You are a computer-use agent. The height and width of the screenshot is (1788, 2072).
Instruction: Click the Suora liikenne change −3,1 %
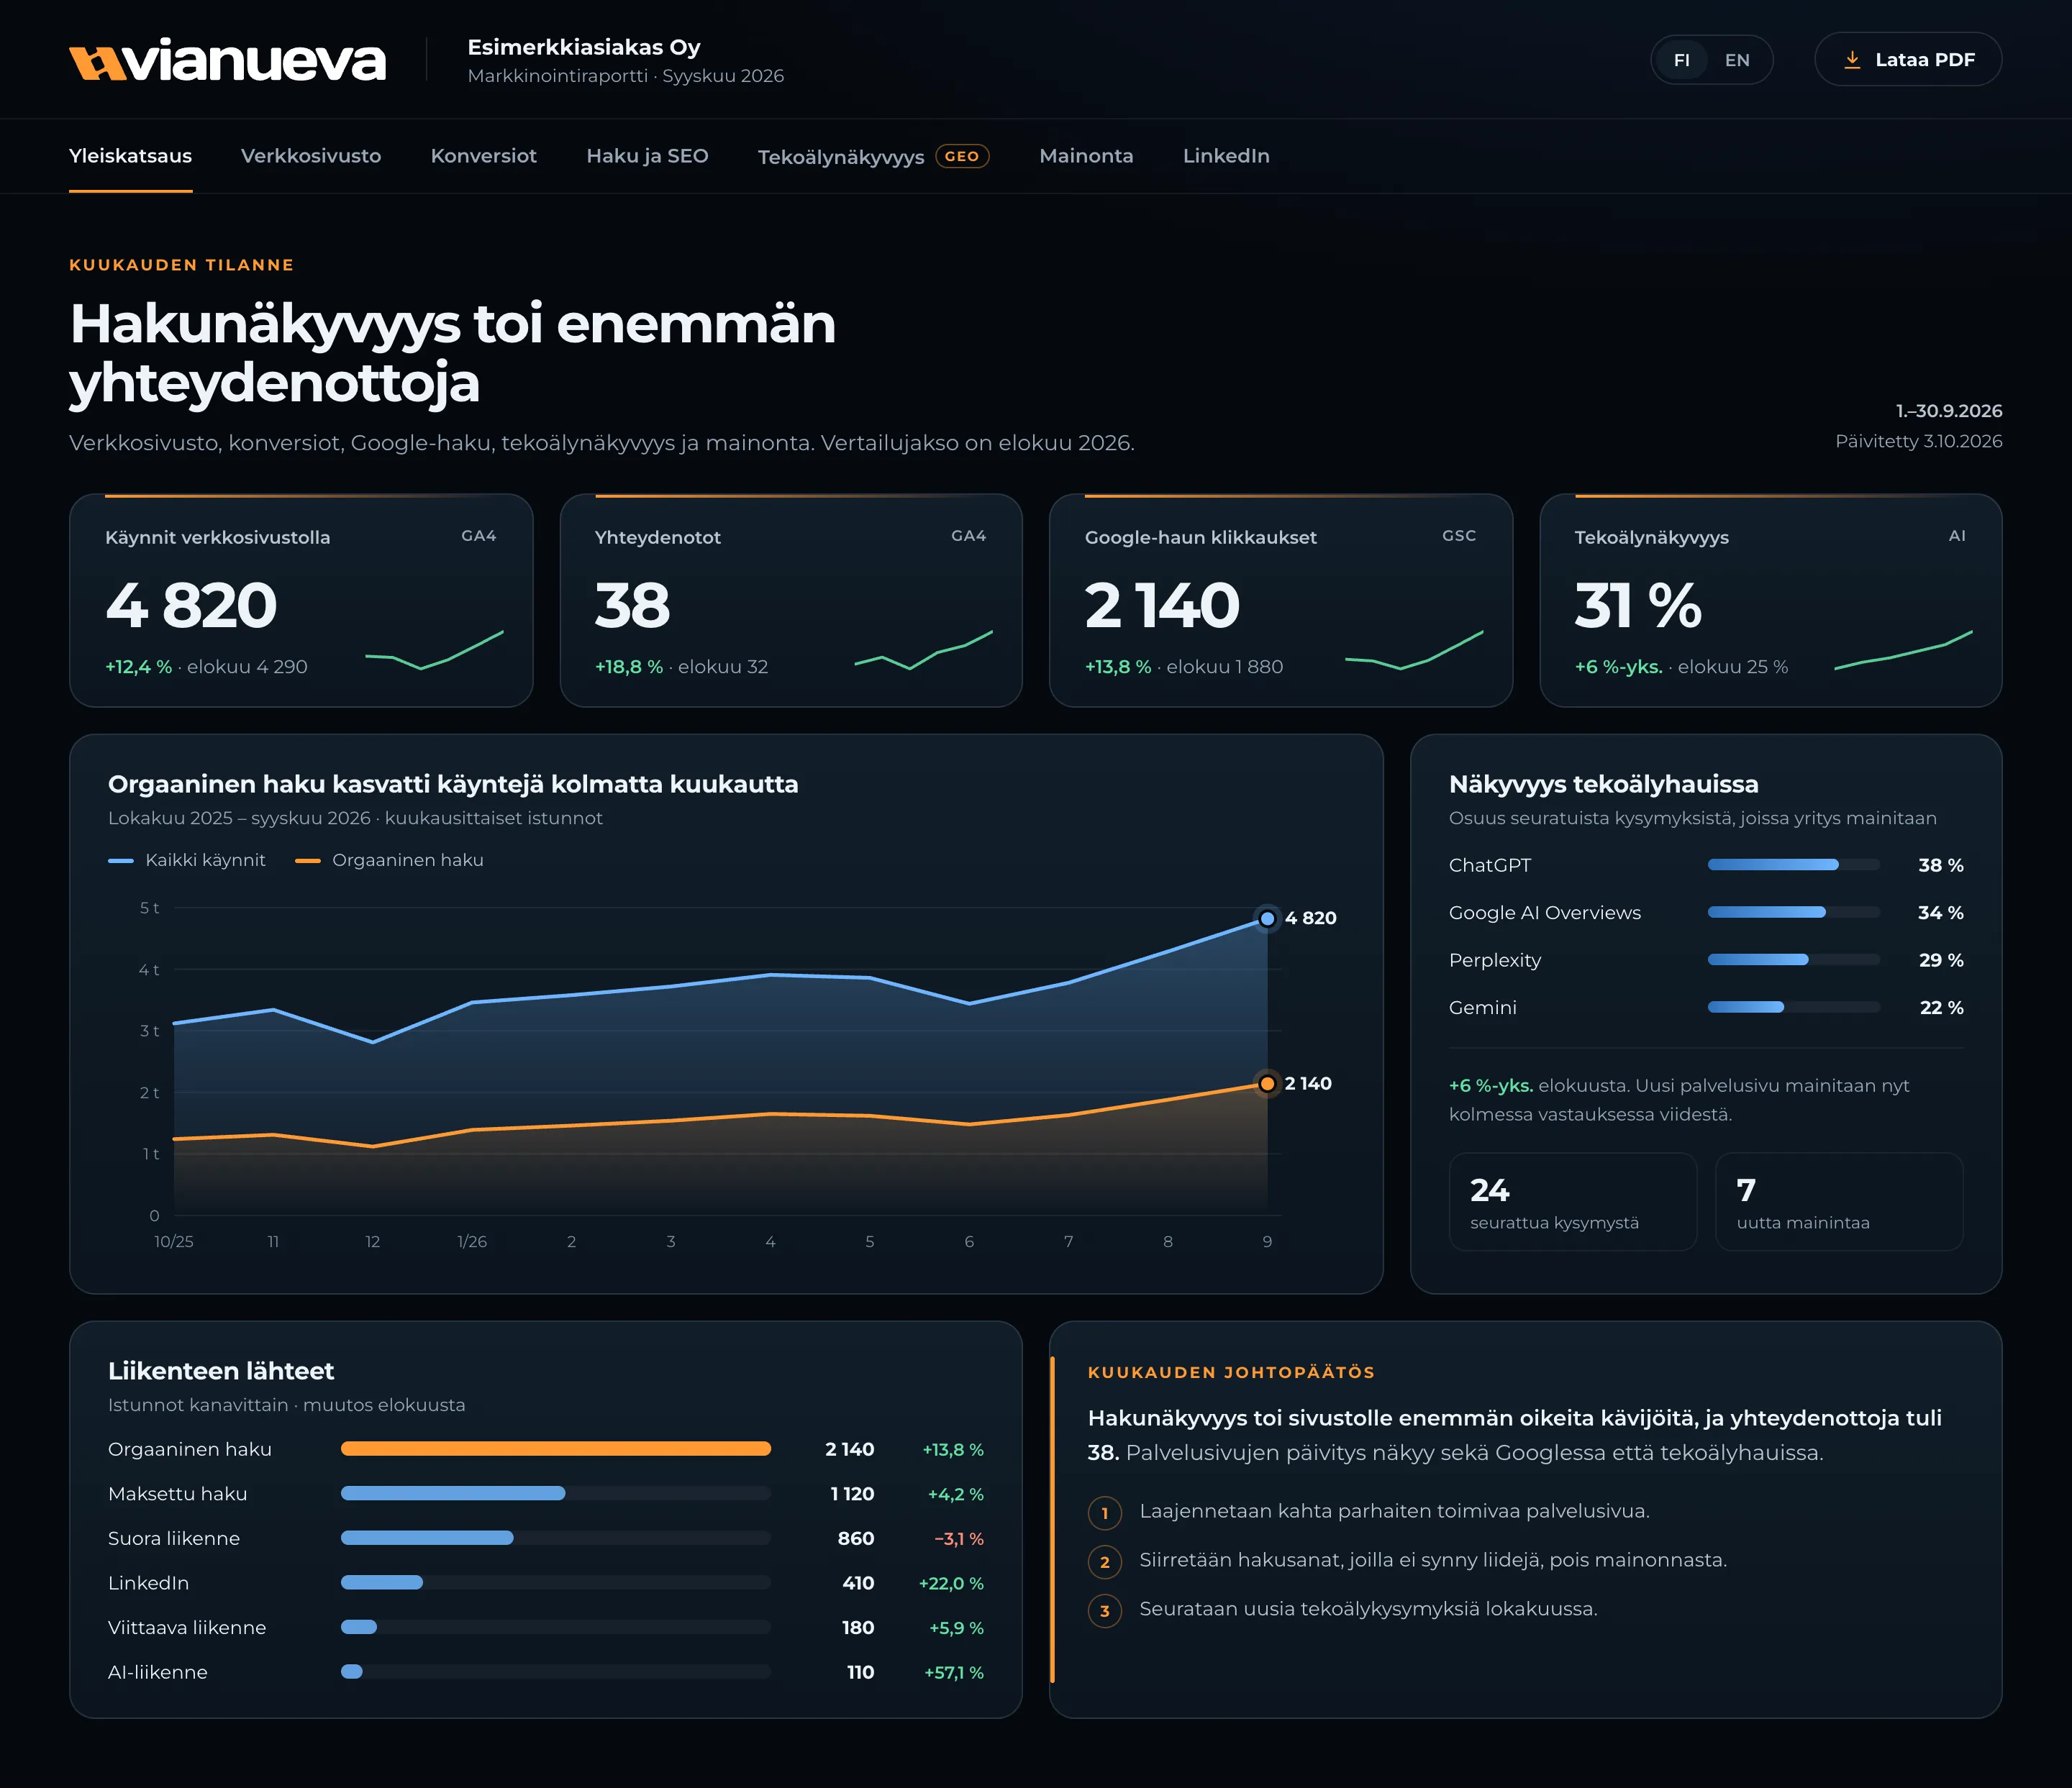tap(959, 1538)
